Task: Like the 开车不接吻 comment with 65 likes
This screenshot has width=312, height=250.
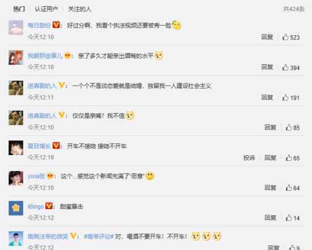Action: coord(289,158)
